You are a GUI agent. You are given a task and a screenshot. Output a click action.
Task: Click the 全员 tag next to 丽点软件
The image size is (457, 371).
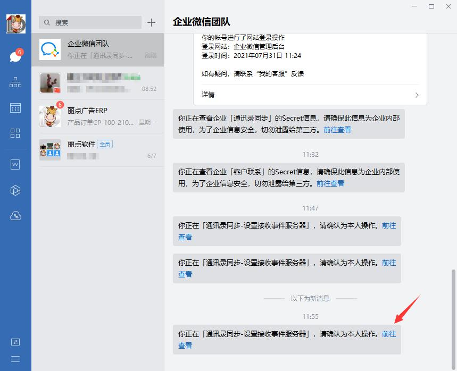click(x=105, y=144)
